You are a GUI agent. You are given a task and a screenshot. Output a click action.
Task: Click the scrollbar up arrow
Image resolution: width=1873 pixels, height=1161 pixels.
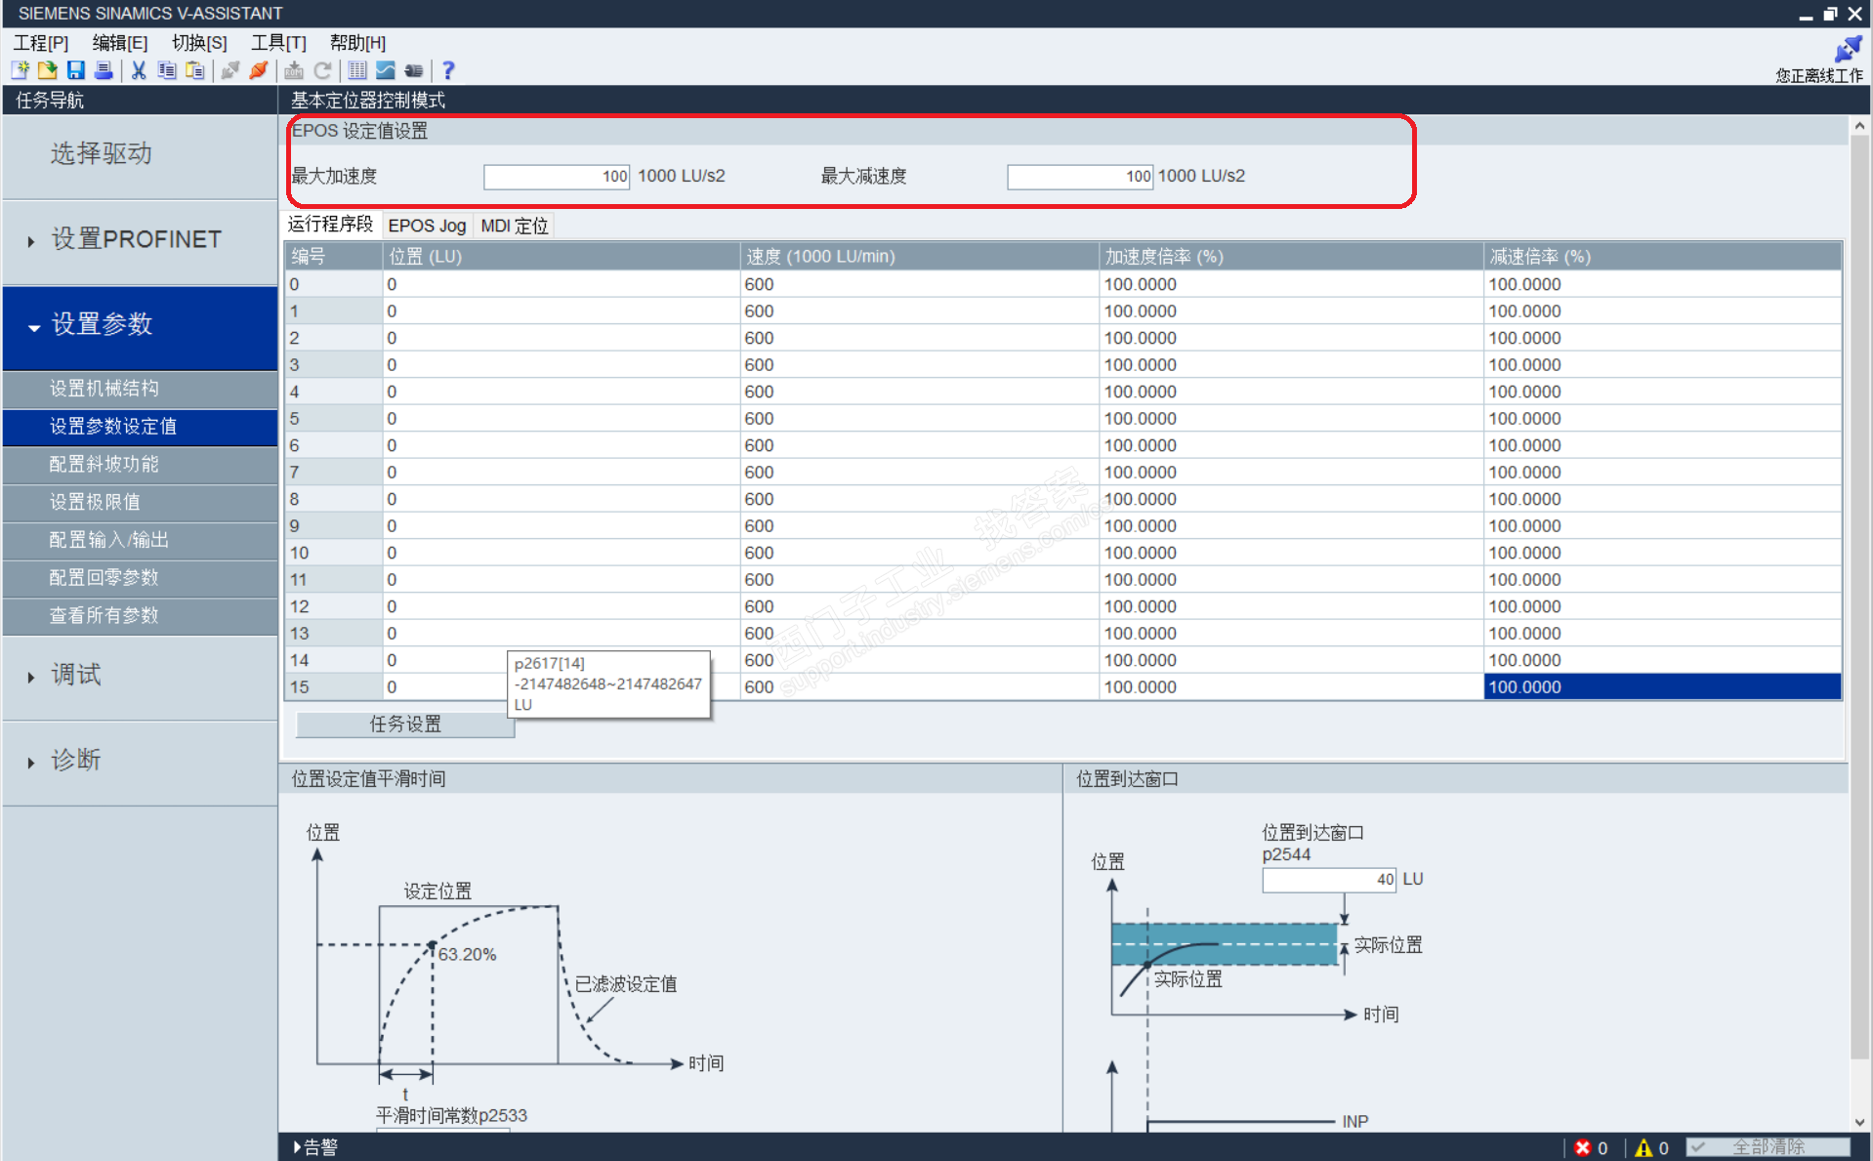click(1859, 127)
